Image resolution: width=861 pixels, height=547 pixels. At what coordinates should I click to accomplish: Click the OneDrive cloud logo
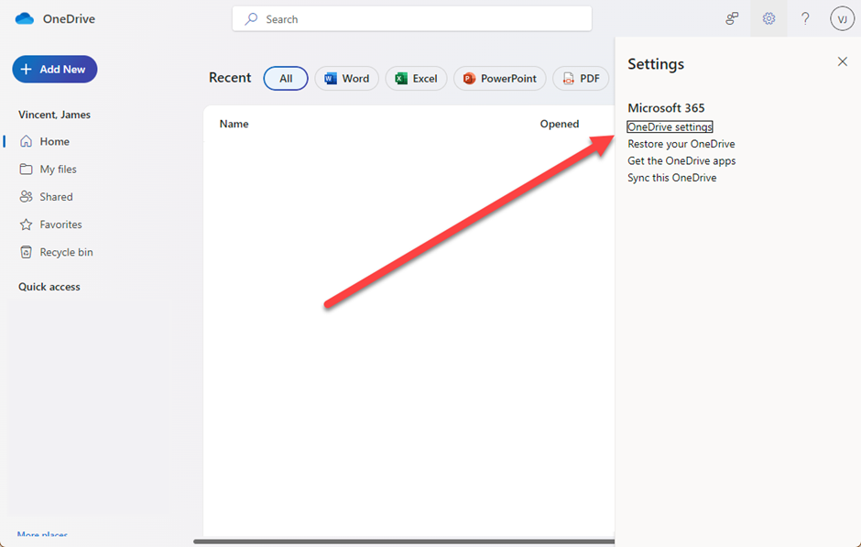tap(25, 18)
